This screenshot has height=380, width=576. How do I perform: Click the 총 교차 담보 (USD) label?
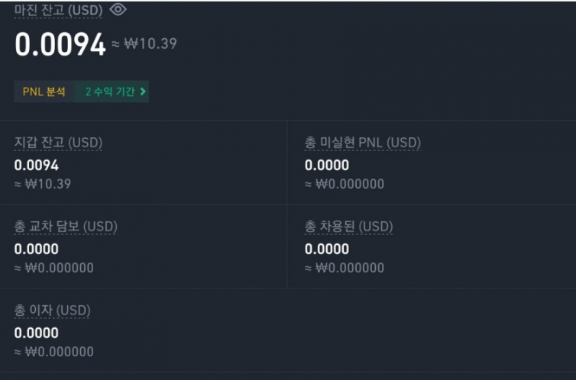pyautogui.click(x=66, y=227)
